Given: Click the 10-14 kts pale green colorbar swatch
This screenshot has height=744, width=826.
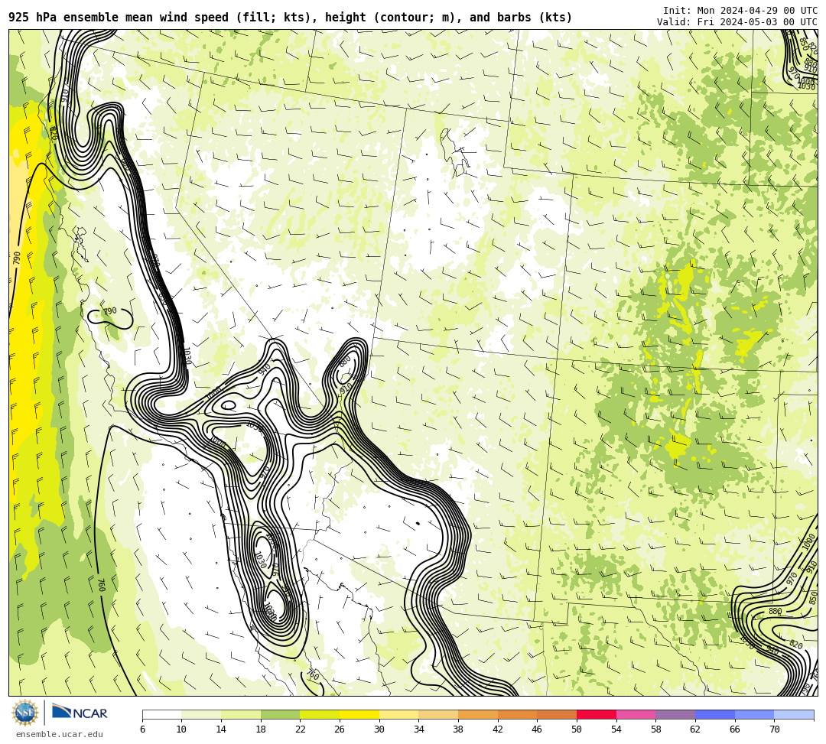Looking at the screenshot, I should click(201, 714).
